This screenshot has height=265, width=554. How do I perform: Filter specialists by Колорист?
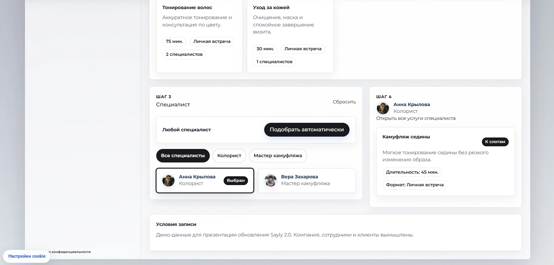pos(229,156)
